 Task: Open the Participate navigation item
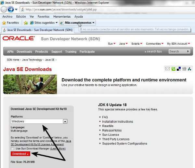[87, 51]
